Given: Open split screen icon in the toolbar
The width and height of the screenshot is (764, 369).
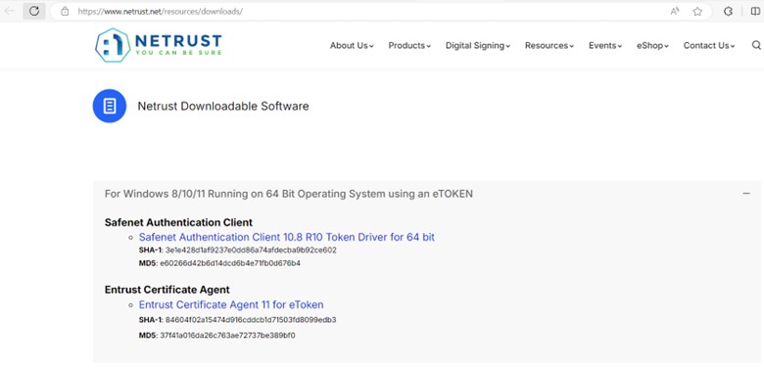Looking at the screenshot, I should [x=755, y=11].
